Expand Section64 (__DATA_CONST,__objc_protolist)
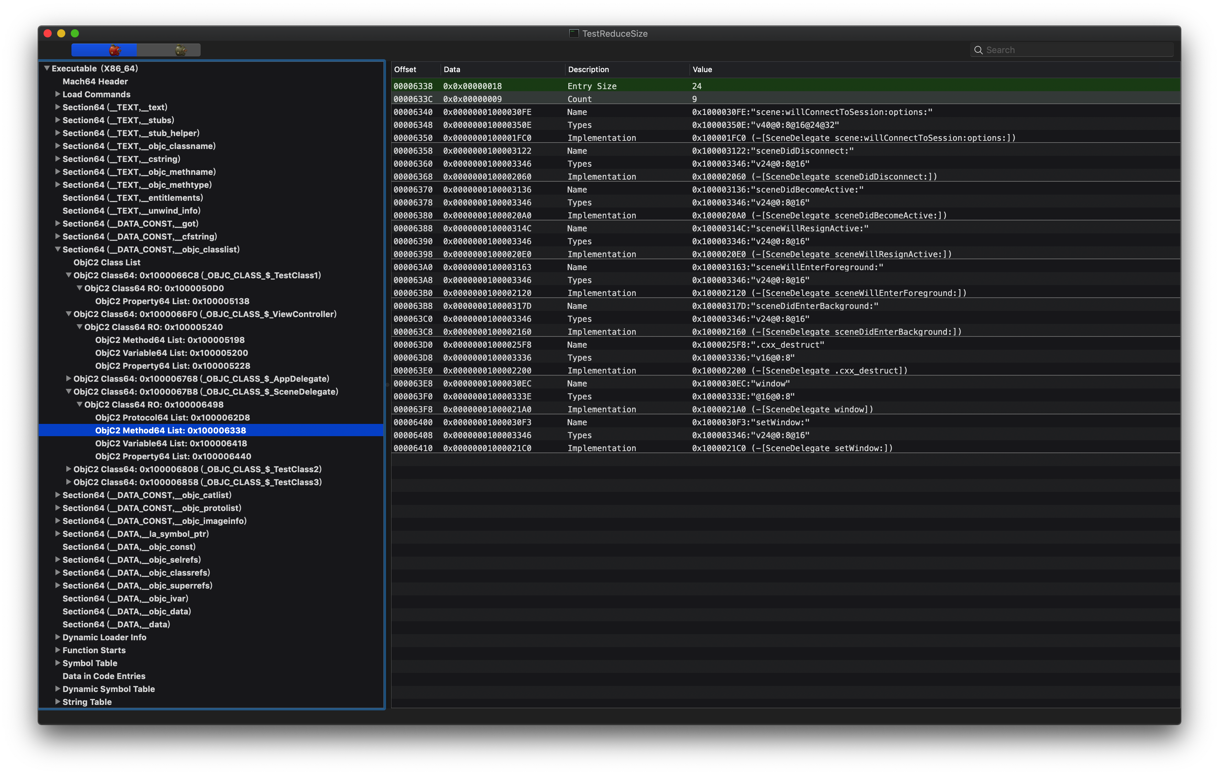 click(x=57, y=507)
